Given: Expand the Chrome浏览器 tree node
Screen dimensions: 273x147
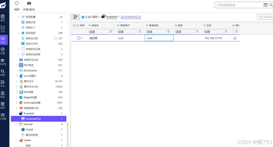Looking at the screenshot, I should pos(17,103).
